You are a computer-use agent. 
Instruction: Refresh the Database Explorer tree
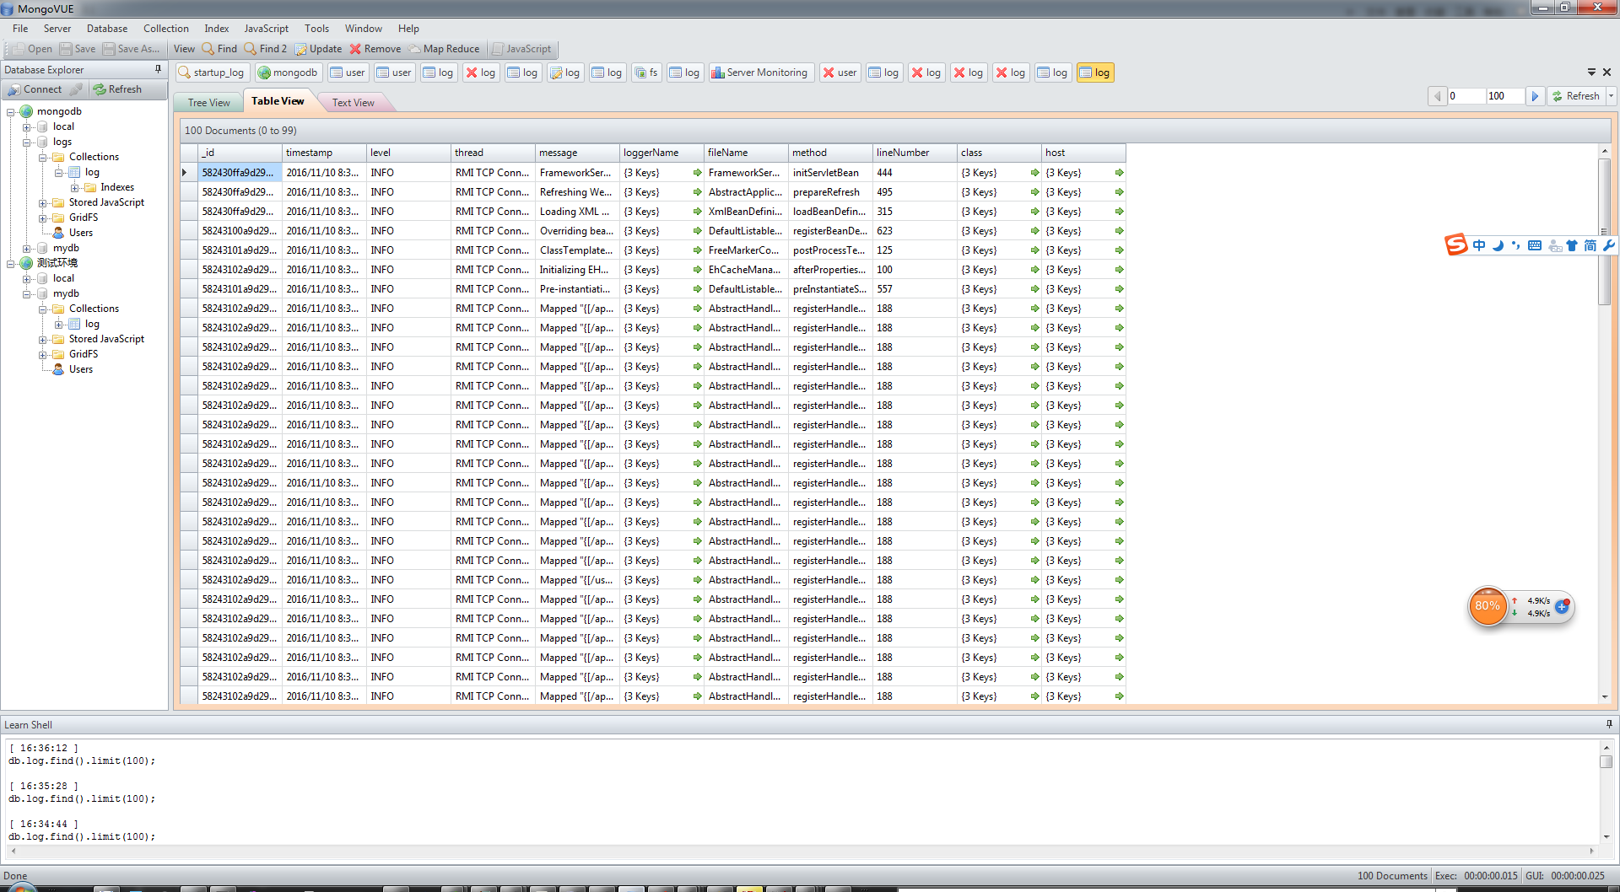click(117, 89)
